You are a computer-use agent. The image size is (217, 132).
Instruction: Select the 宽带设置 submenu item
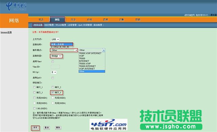click(38, 25)
